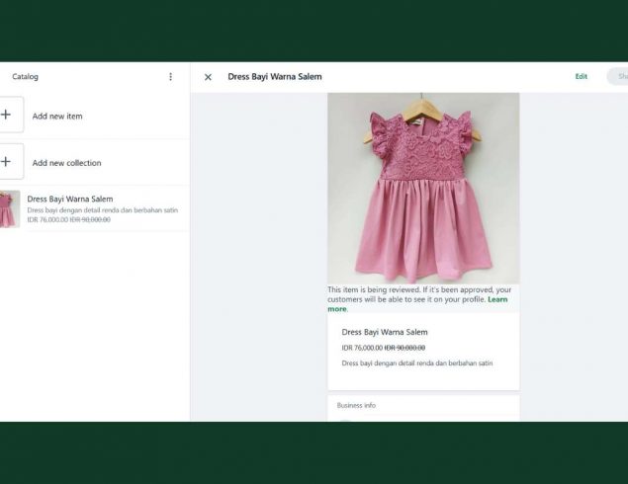Click the Dress Bayi Warna Salem header title
Screen dimensions: 628x484
click(274, 77)
